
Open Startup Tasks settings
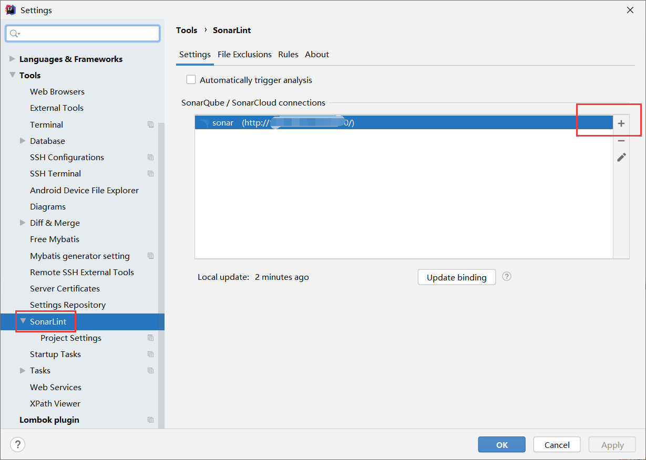tap(55, 354)
